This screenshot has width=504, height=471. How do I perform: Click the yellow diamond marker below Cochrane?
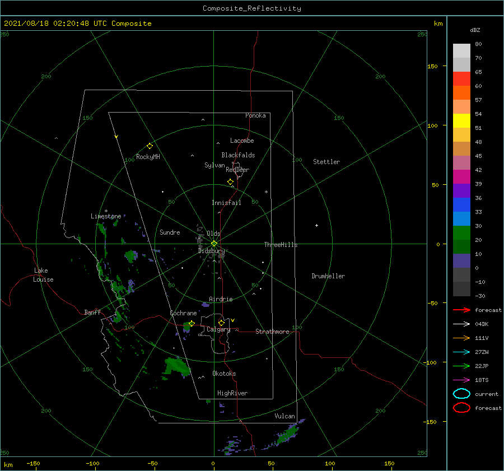(192, 323)
